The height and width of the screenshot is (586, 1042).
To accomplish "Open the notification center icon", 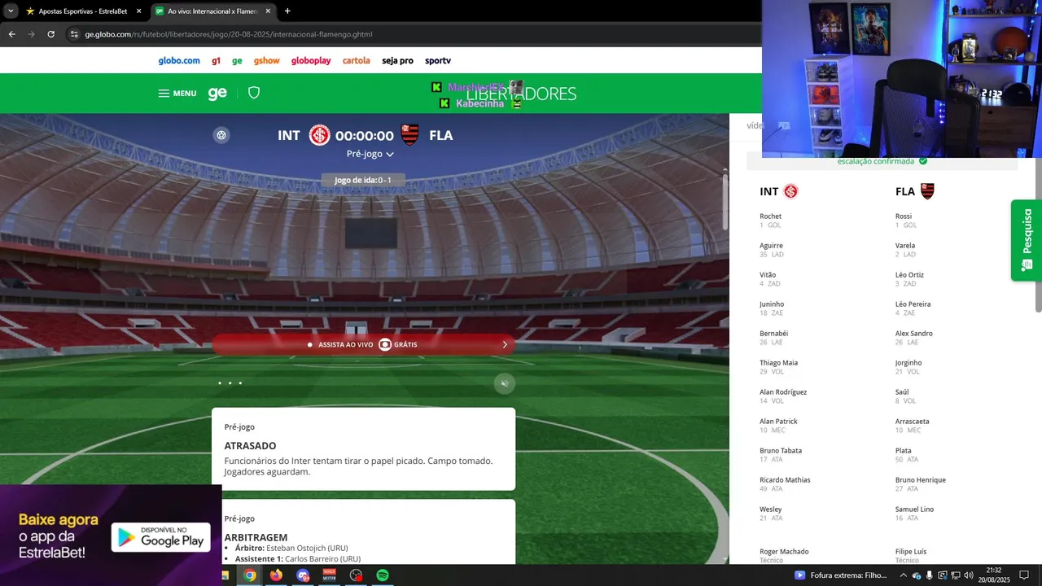I will (1025, 575).
